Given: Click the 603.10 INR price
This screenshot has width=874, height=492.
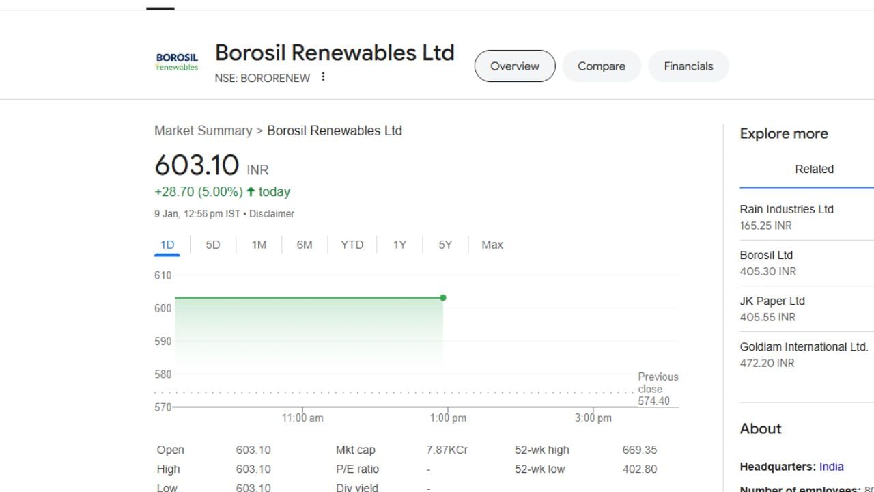Looking at the screenshot, I should click(212, 165).
